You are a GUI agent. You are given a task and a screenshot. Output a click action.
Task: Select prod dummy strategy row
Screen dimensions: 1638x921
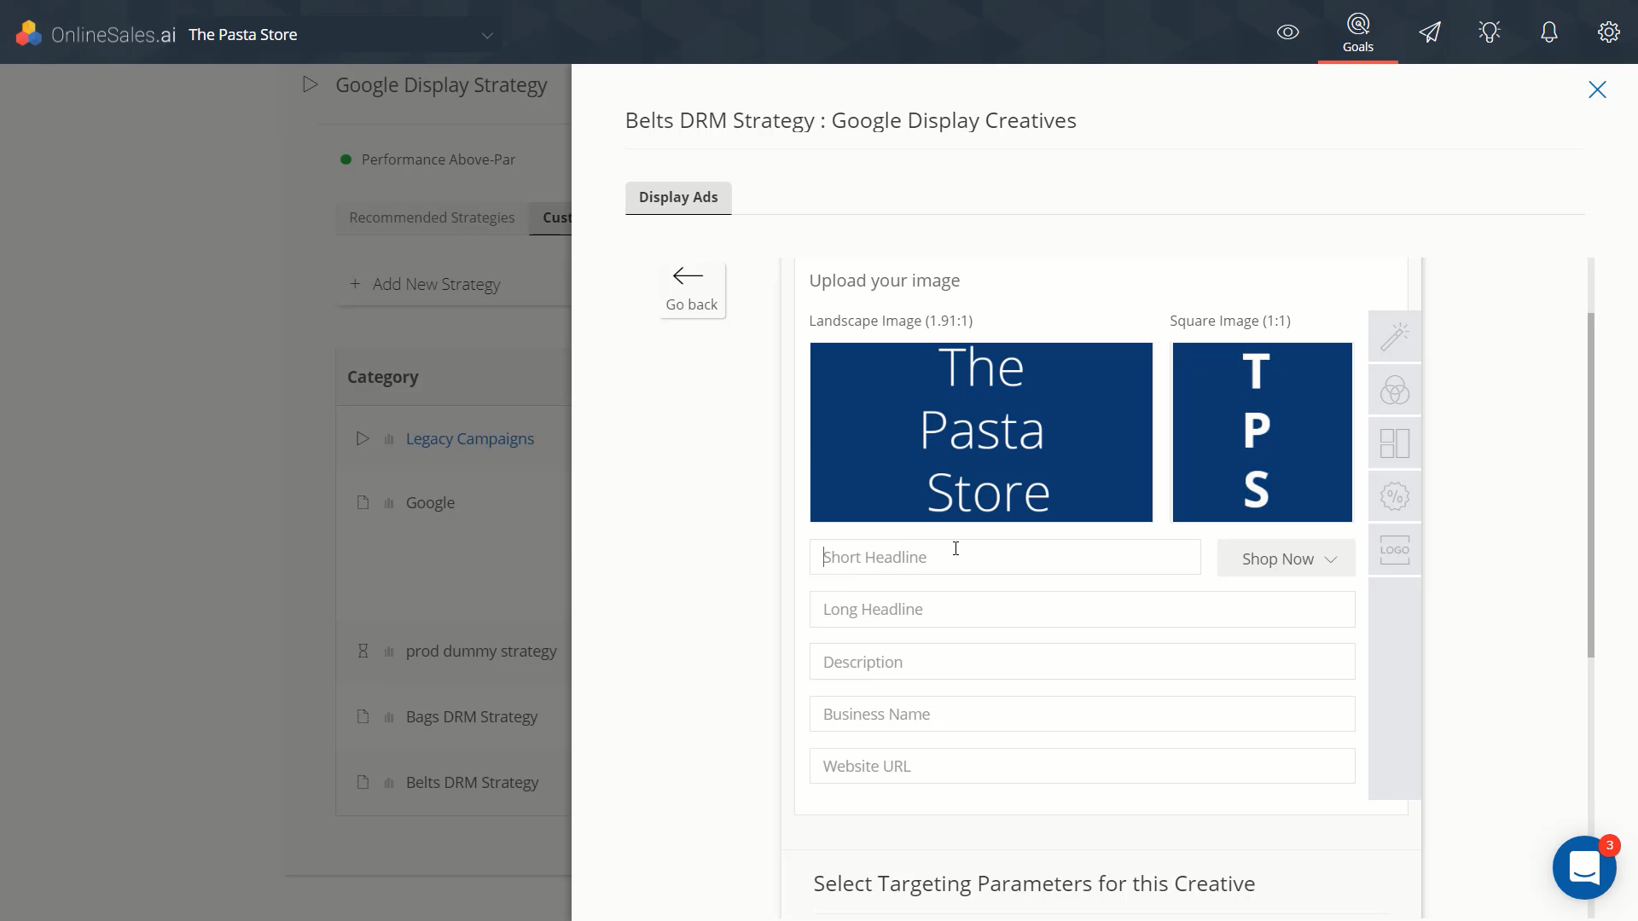pyautogui.click(x=454, y=651)
